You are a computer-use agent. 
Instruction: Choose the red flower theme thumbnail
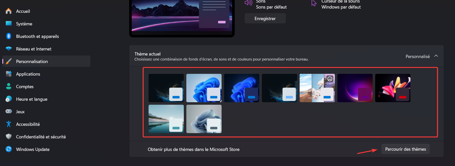coord(393,88)
